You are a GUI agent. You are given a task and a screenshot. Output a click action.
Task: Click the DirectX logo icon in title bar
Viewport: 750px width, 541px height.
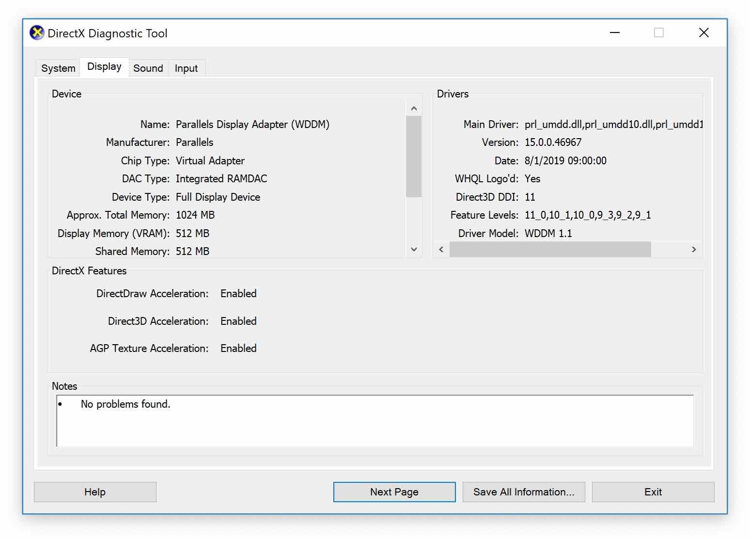[x=37, y=33]
